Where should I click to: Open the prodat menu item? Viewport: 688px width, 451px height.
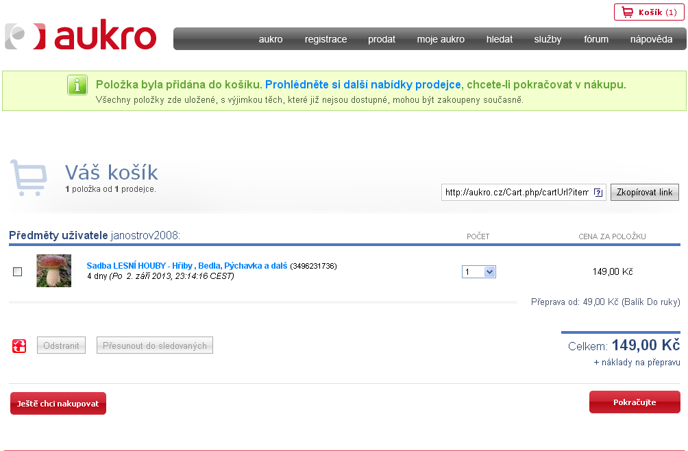click(x=381, y=39)
